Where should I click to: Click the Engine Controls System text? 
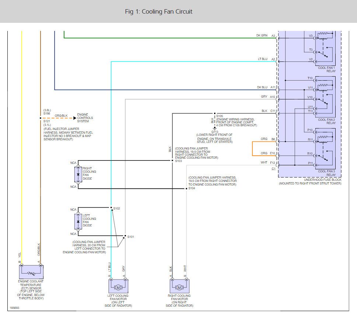[85, 118]
